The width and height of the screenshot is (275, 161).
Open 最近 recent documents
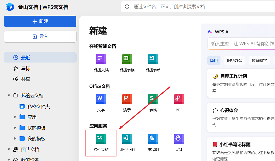pyautogui.click(x=40, y=57)
